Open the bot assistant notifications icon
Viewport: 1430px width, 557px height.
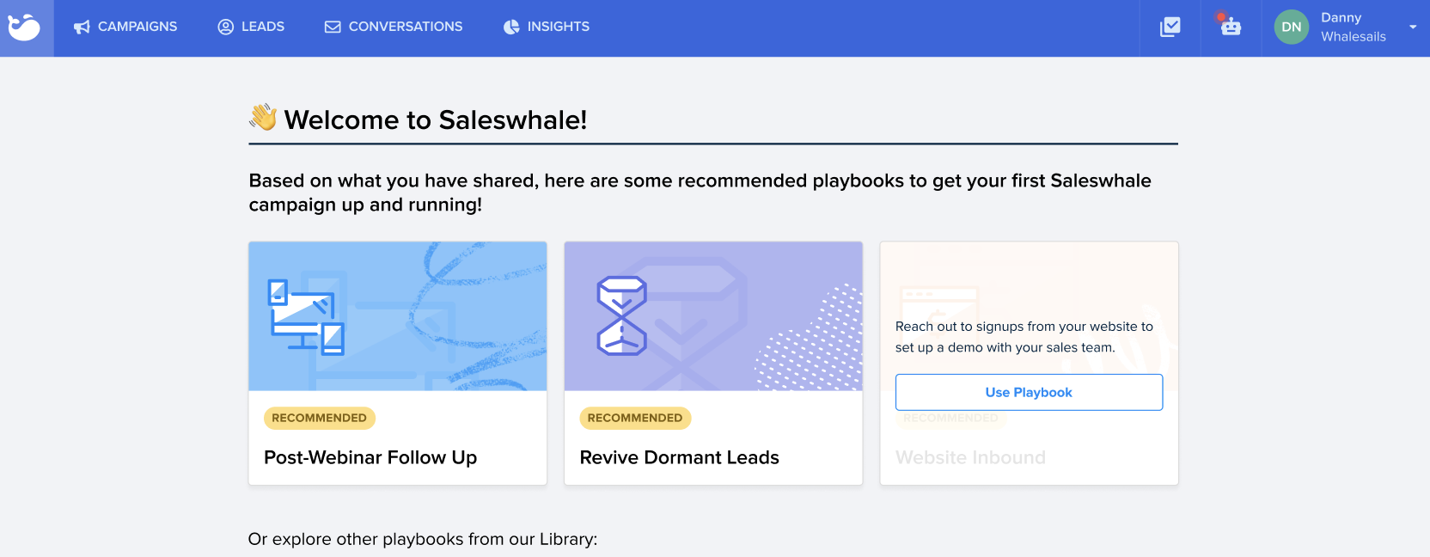[x=1231, y=26]
